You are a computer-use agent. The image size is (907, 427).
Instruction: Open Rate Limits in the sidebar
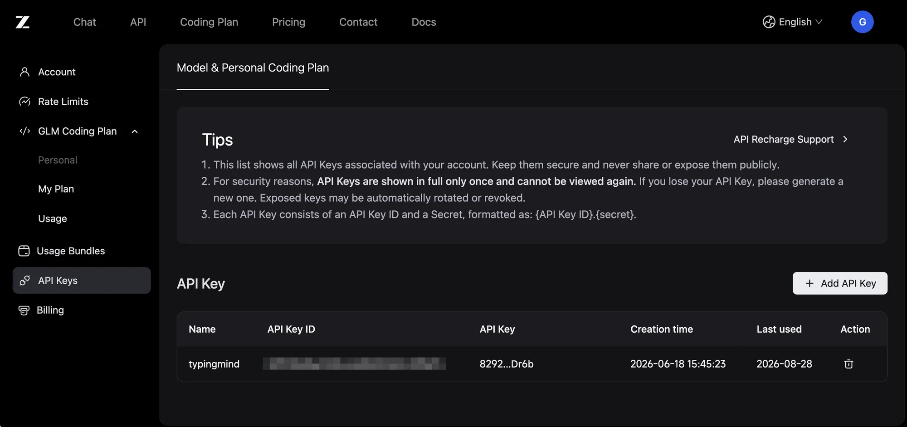[x=63, y=102]
